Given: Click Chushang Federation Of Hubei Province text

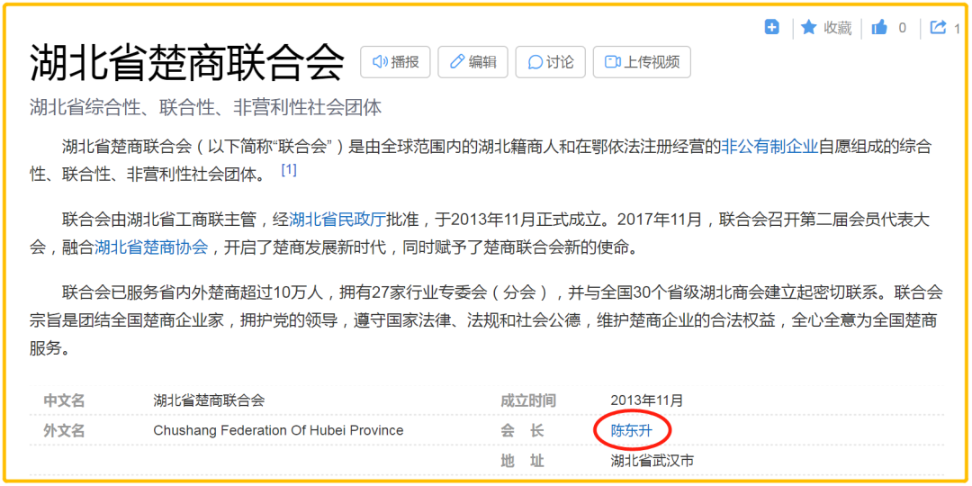Looking at the screenshot, I should pyautogui.click(x=278, y=430).
